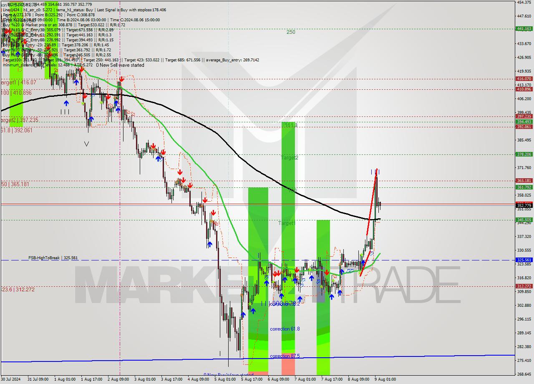Screen dimensions: 534x384
Task: Click the red 392.061 price tag
Action: click(524, 127)
